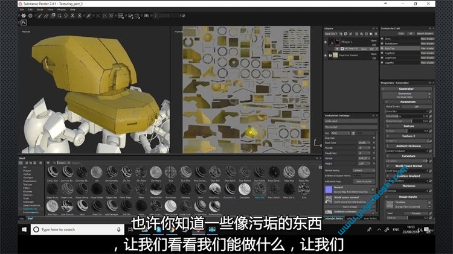Expand the Curvature section
The width and height of the screenshot is (453, 254).
point(388,156)
